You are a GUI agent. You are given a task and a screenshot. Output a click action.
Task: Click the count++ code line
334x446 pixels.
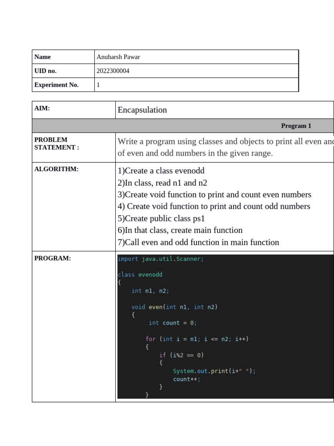187,379
